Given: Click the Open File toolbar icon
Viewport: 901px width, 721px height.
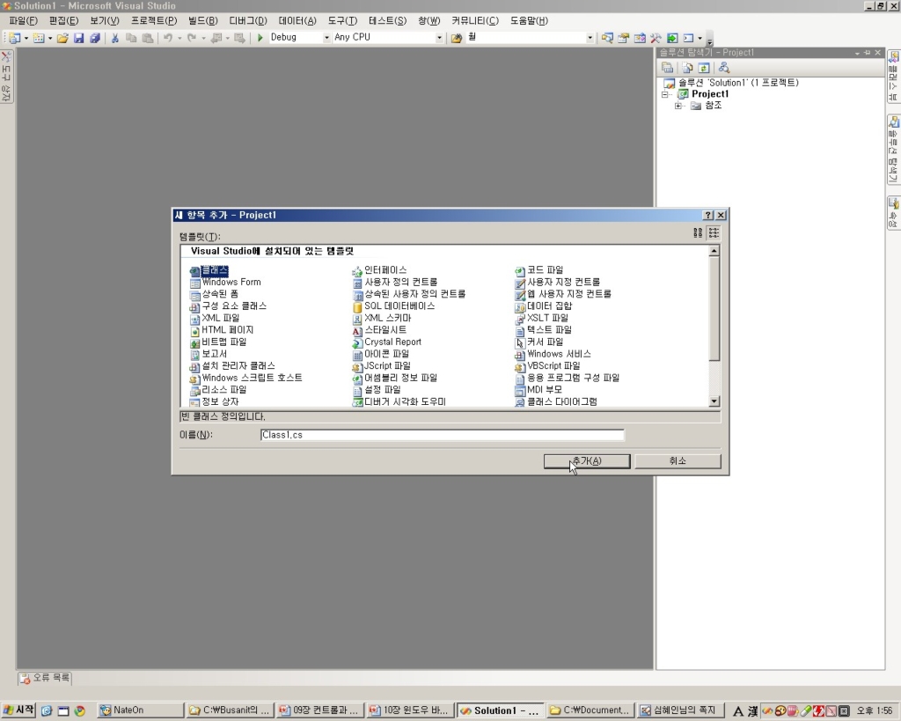Looking at the screenshot, I should [x=62, y=38].
